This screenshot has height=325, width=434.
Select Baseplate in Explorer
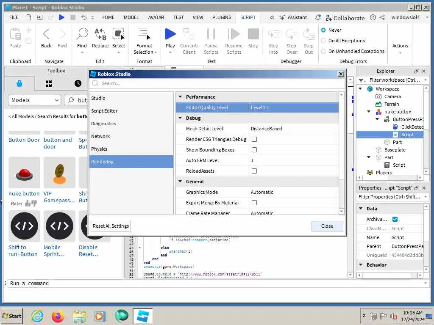point(395,150)
